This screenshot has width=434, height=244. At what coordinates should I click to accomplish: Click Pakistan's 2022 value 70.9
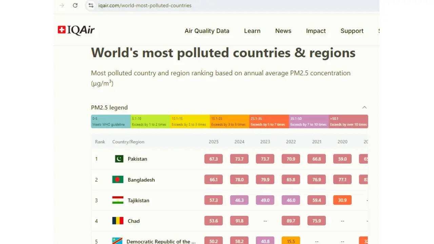pos(291,159)
